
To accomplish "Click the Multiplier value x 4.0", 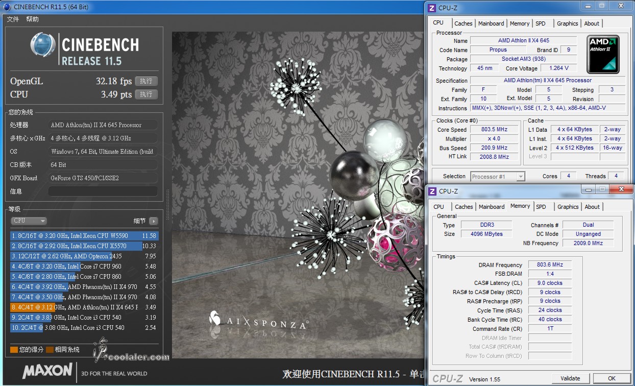I will coord(494,139).
